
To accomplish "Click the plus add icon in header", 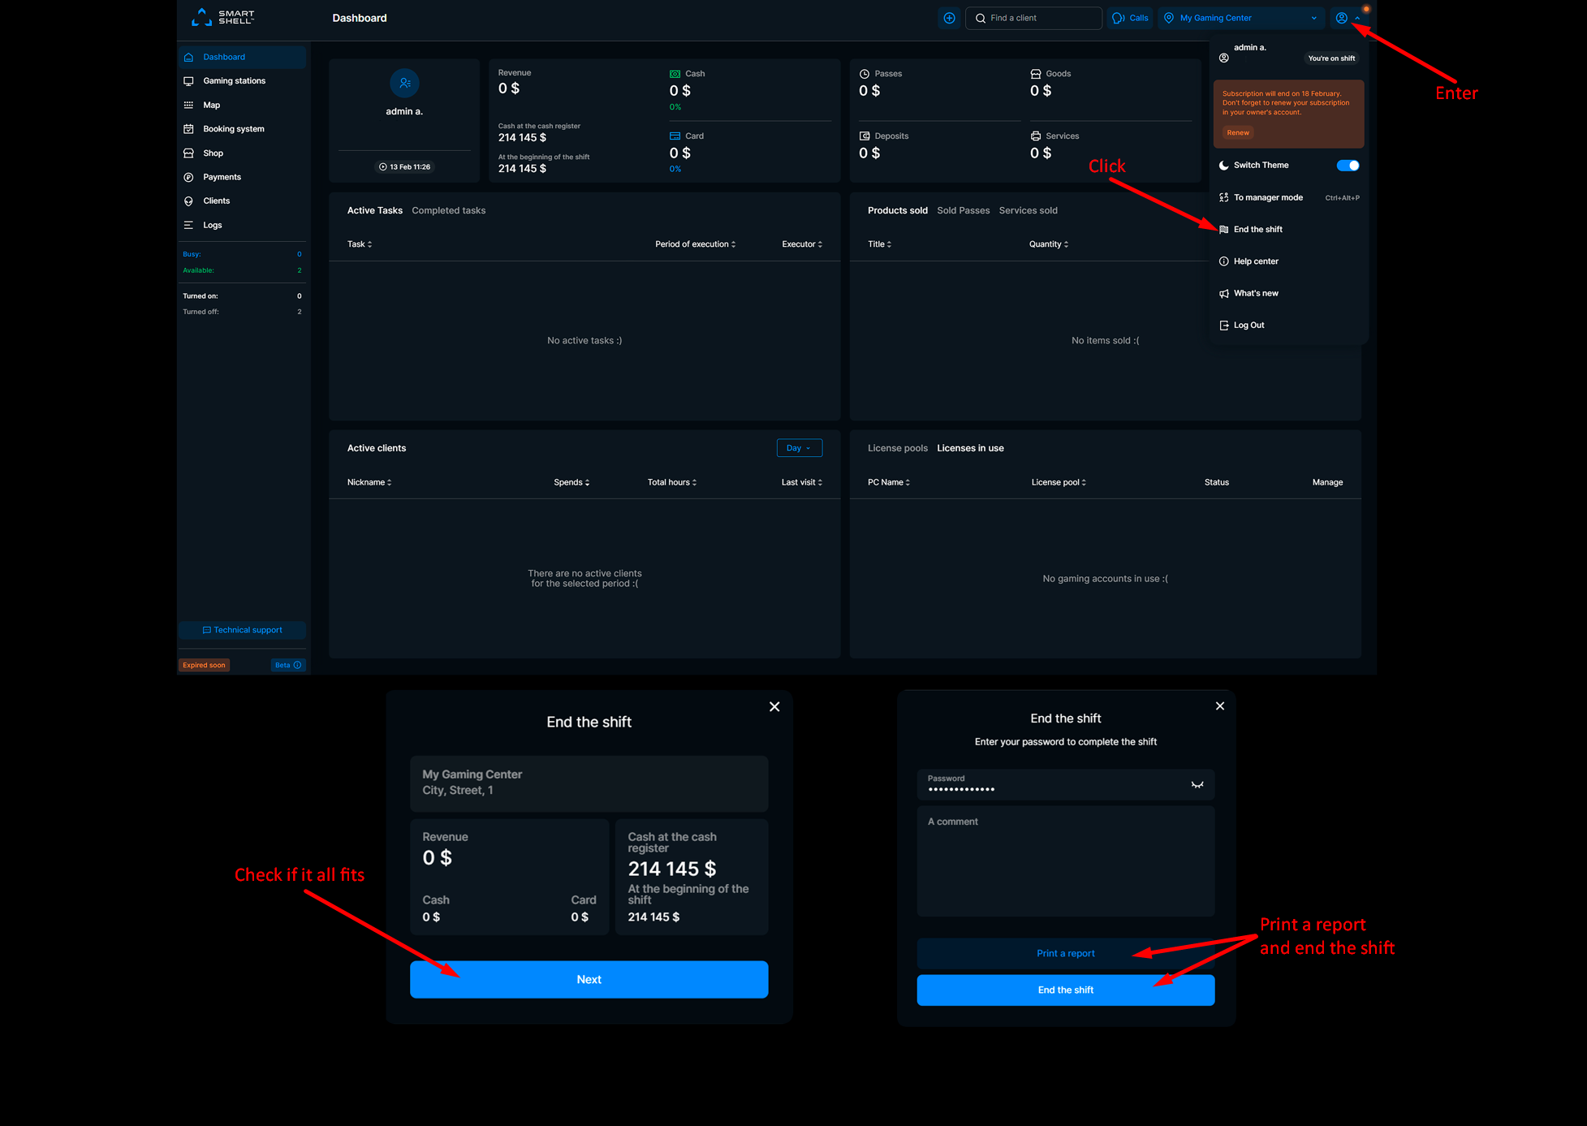I will click(949, 18).
